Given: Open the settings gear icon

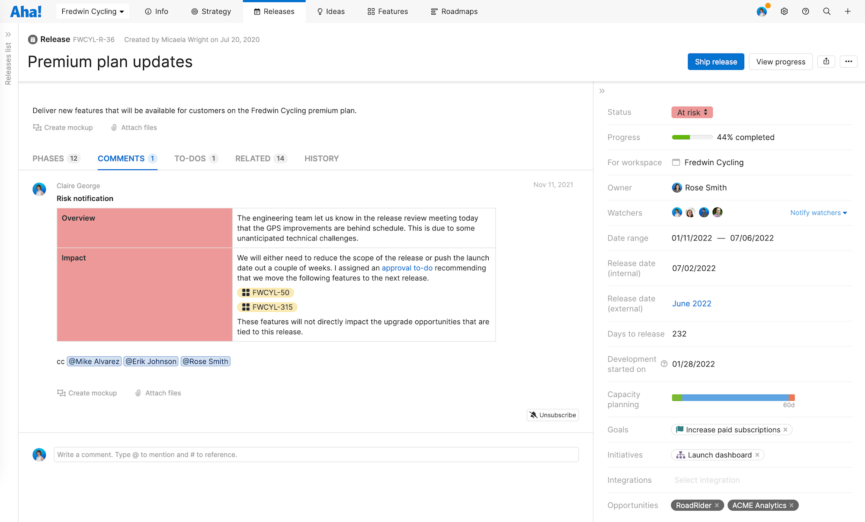Looking at the screenshot, I should [784, 12].
